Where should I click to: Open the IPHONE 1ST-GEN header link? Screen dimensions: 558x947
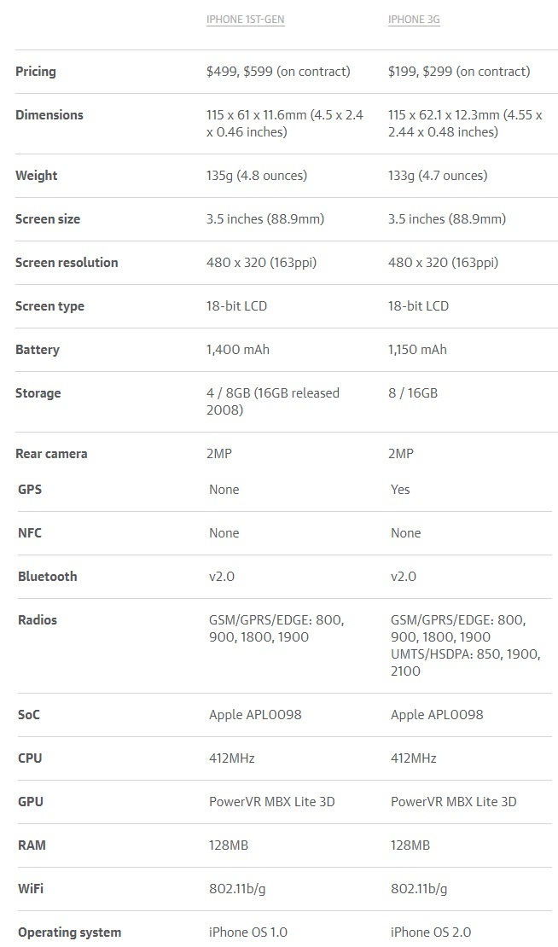[x=245, y=20]
